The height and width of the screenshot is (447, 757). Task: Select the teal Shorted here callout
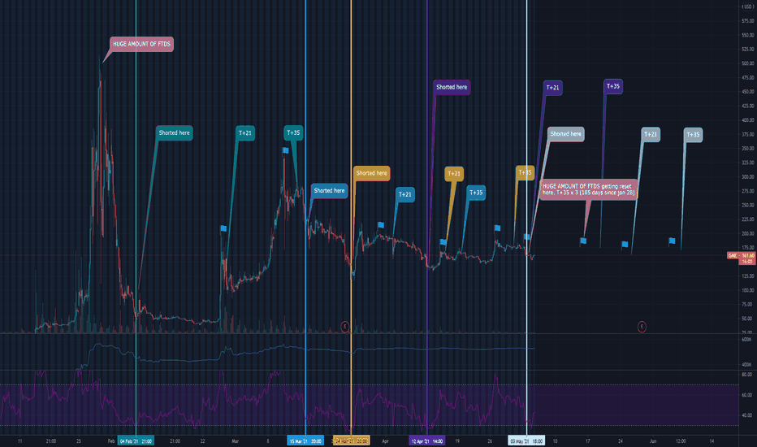click(175, 133)
